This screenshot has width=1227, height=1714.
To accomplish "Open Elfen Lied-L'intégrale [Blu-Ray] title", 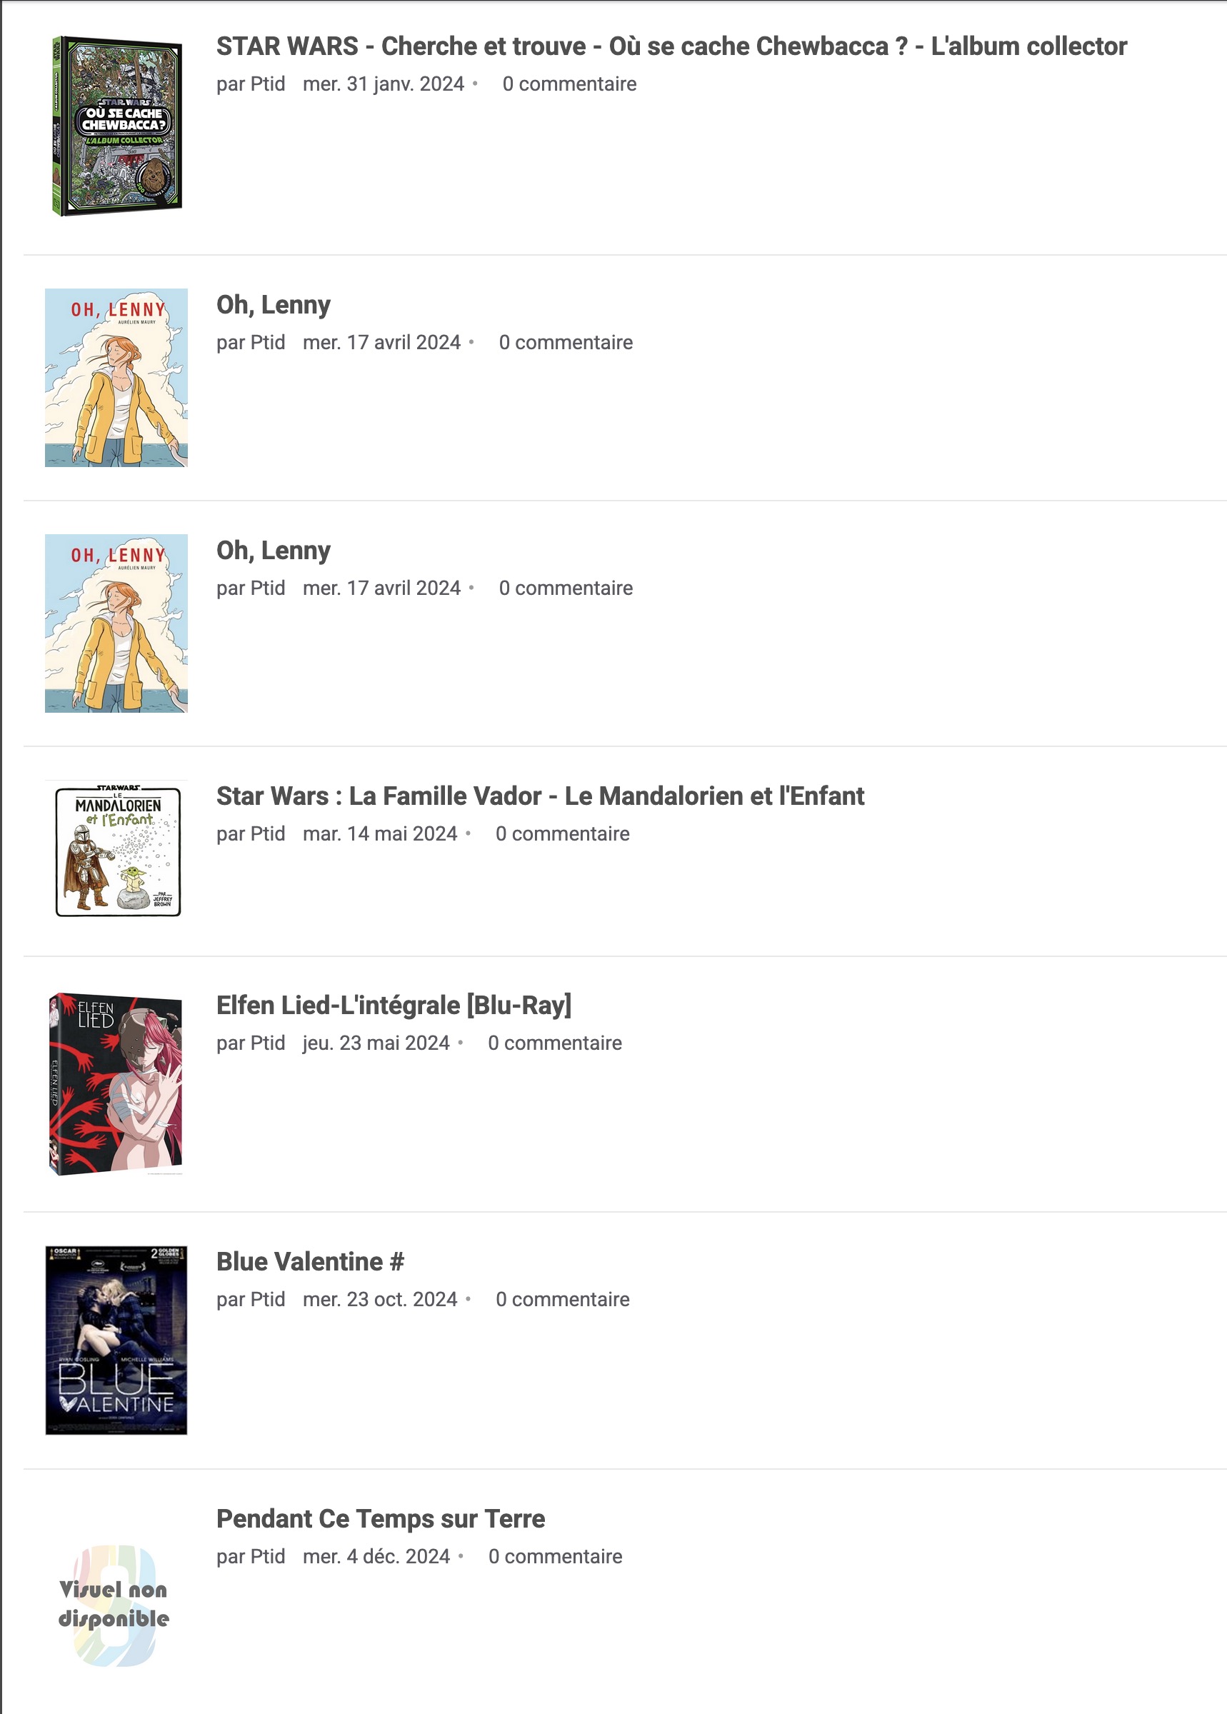I will (x=394, y=1006).
